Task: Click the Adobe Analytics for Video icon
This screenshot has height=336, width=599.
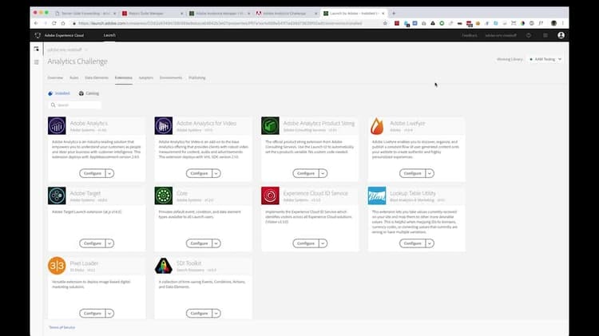Action: (164, 125)
